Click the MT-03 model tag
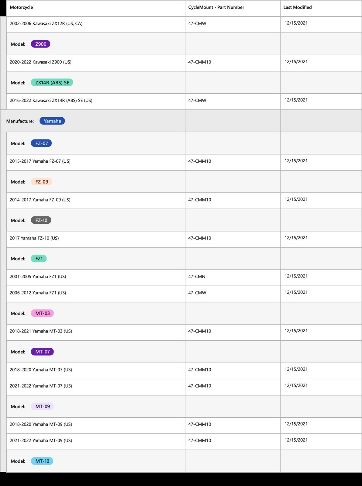362x486 pixels. [42, 313]
